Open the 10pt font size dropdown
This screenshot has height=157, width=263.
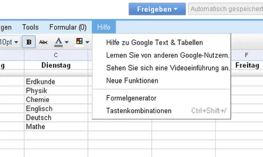pos(9,42)
